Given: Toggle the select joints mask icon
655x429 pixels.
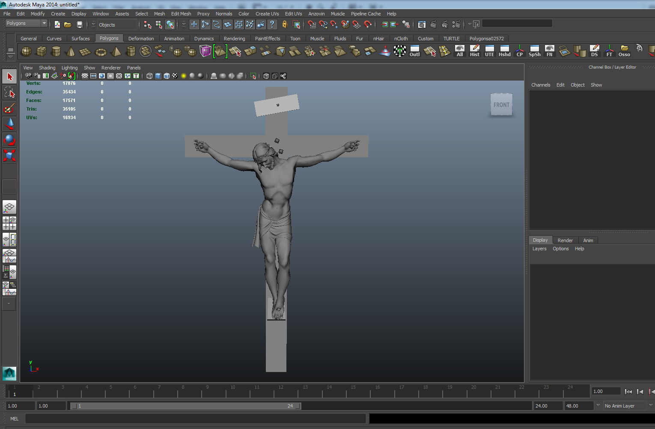Looking at the screenshot, I should coord(205,24).
